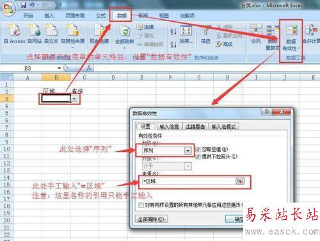
Task: Switch to the 插入 Insert tab
Action: pos(49,15)
